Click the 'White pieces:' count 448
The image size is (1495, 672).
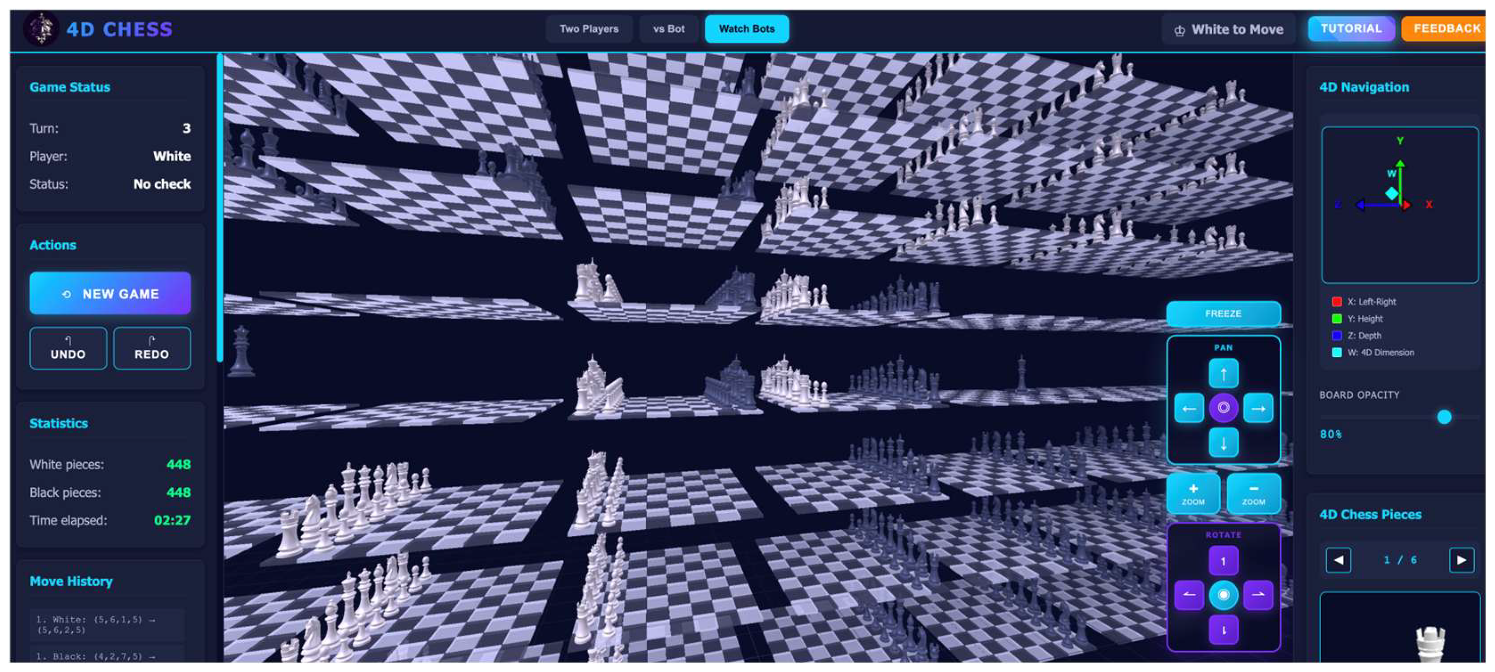178,465
